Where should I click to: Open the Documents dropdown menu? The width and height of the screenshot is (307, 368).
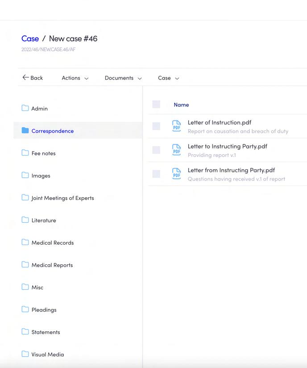(123, 78)
